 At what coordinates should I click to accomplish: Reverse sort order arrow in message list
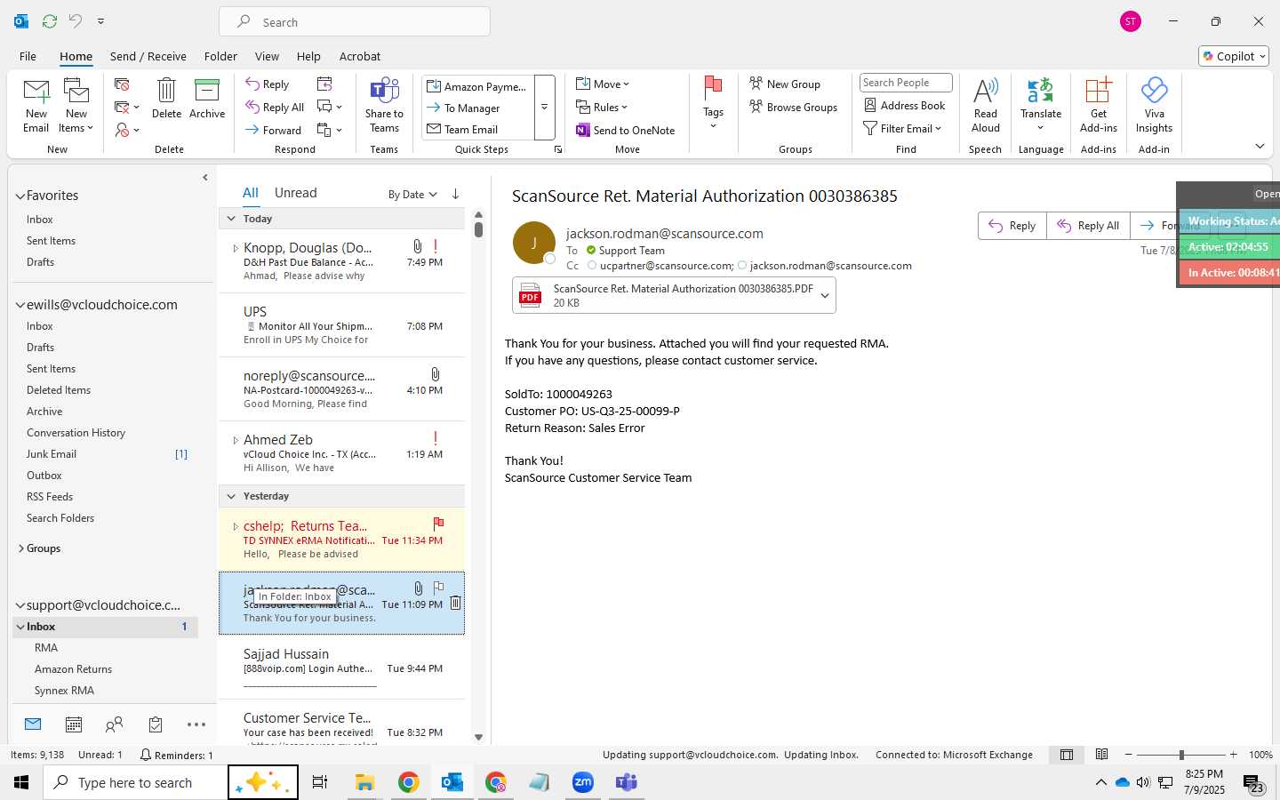pyautogui.click(x=455, y=194)
